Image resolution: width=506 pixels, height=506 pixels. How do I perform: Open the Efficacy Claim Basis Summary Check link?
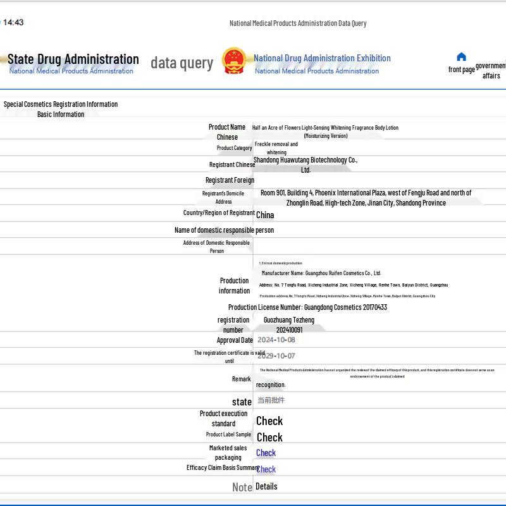point(266,469)
